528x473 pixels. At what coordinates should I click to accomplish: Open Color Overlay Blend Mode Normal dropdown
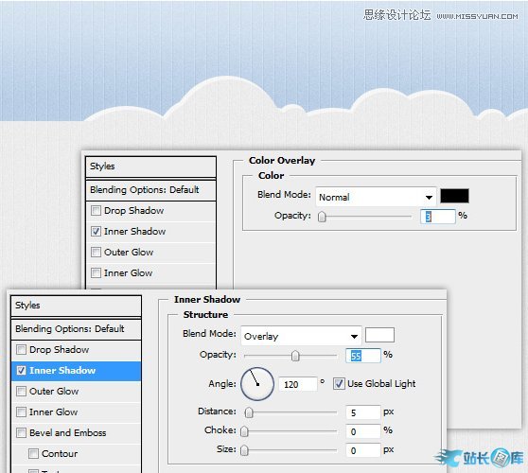377,197
